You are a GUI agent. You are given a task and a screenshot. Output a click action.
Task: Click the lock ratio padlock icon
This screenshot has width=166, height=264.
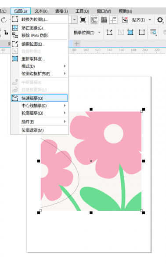(6, 33)
